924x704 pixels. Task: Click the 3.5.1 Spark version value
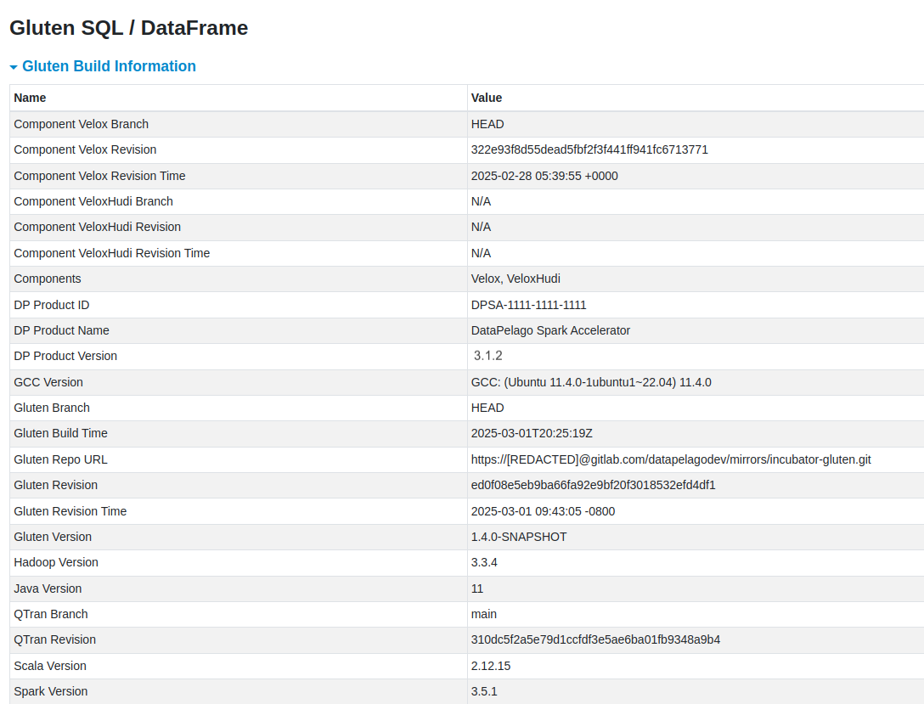(484, 691)
